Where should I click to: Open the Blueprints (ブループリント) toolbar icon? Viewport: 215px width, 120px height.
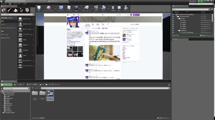[86, 9]
